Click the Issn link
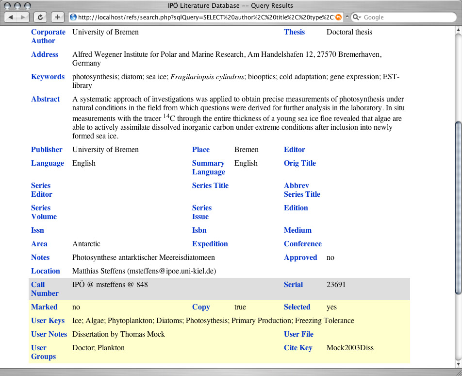This screenshot has height=376, width=462. pyautogui.click(x=37, y=231)
